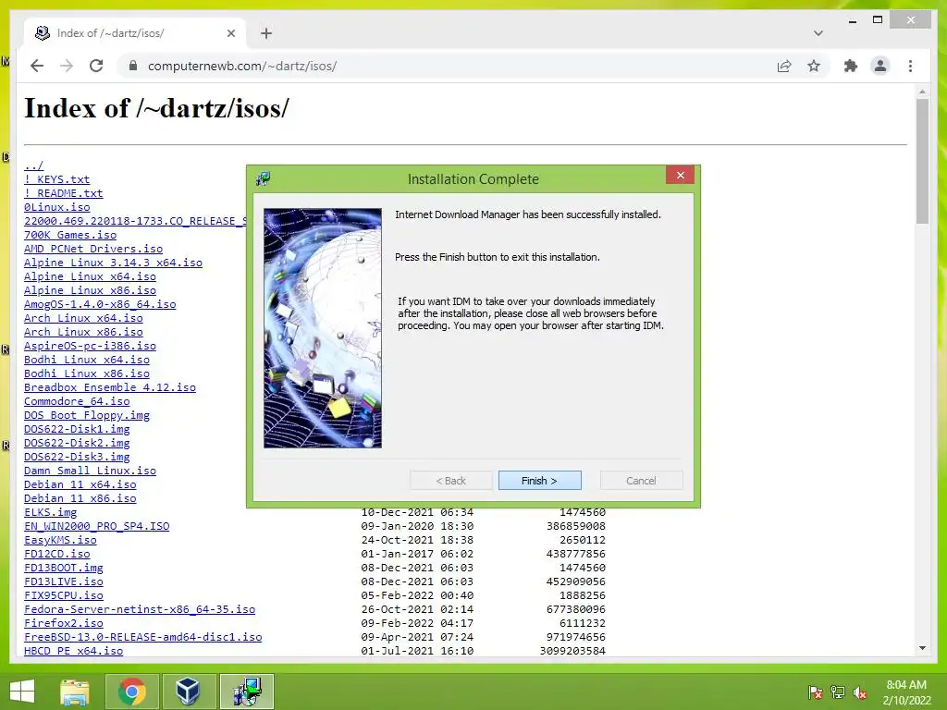Download the 0Linux.iso link

click(56, 207)
